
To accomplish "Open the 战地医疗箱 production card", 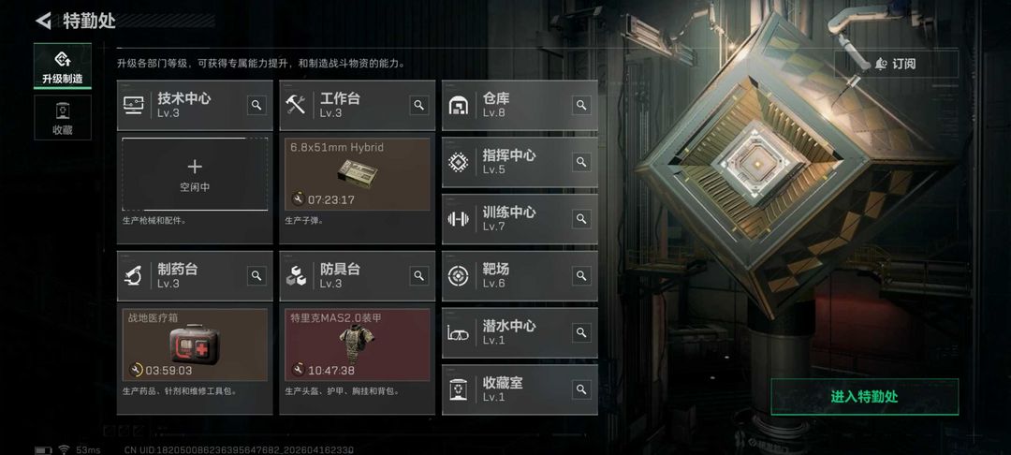I will tap(195, 345).
